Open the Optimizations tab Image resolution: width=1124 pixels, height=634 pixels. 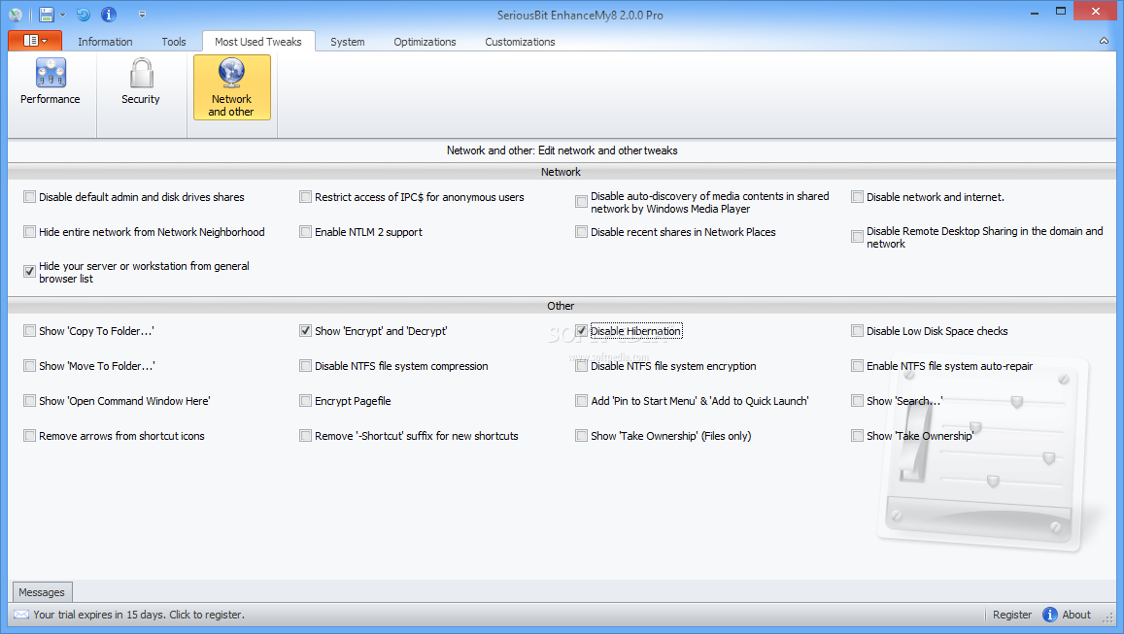point(426,42)
